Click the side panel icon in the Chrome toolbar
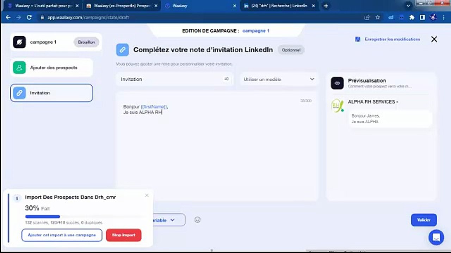451x253 pixels. (422, 17)
